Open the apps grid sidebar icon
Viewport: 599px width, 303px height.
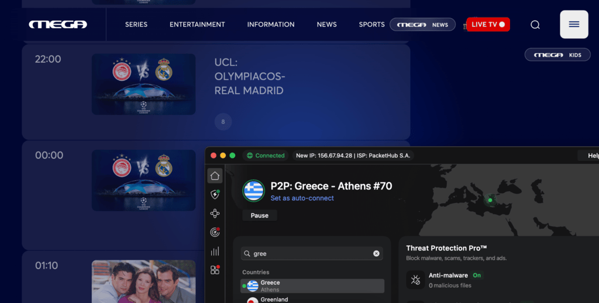click(x=215, y=270)
